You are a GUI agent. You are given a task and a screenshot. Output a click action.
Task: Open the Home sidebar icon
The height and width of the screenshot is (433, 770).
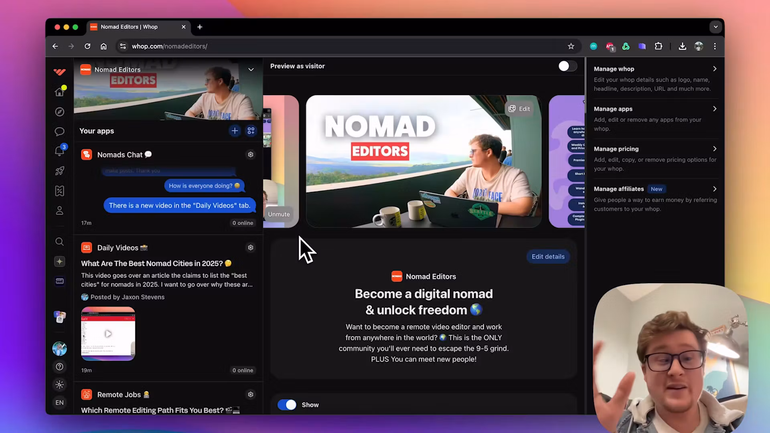[x=59, y=91]
